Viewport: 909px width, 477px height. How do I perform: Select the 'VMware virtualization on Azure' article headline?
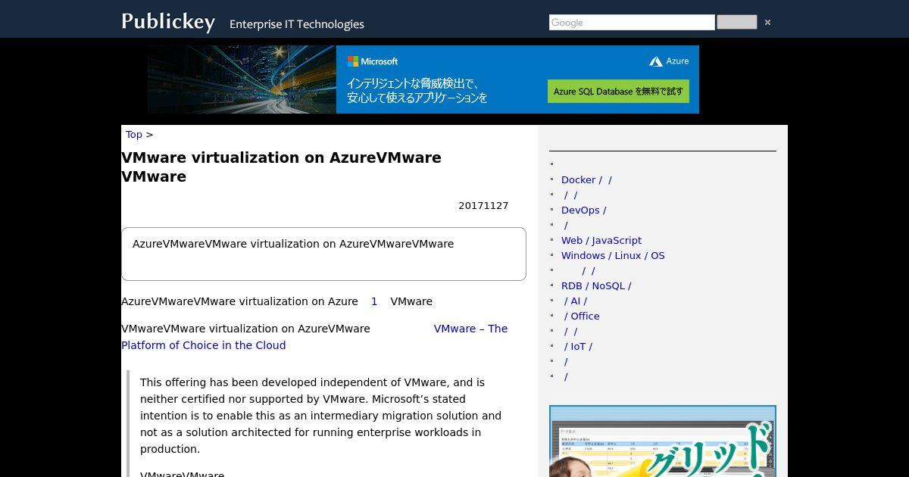pos(281,167)
